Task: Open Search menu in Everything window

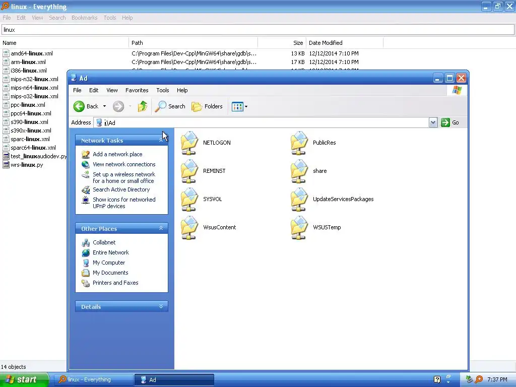Action: (57, 18)
